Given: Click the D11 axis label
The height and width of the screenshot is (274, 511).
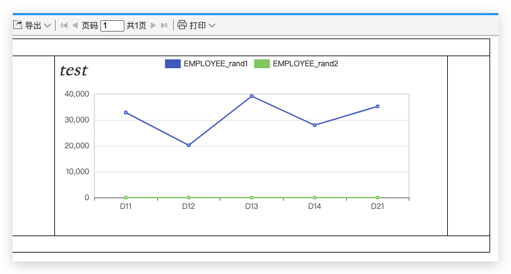Looking at the screenshot, I should [x=126, y=206].
